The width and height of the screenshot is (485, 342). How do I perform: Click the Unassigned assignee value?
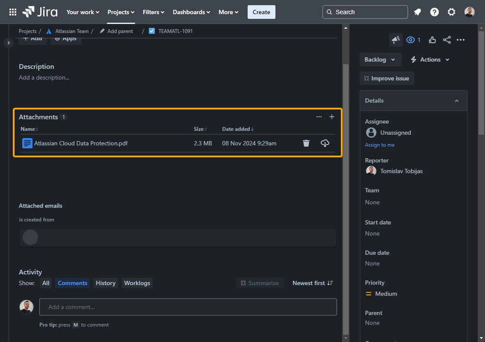(x=396, y=132)
